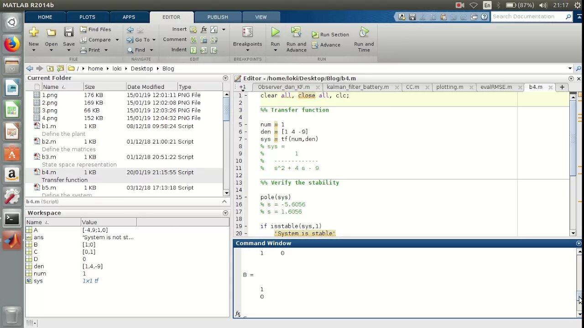
Task: Switch to the VIEW ribbon tab
Action: (x=261, y=17)
